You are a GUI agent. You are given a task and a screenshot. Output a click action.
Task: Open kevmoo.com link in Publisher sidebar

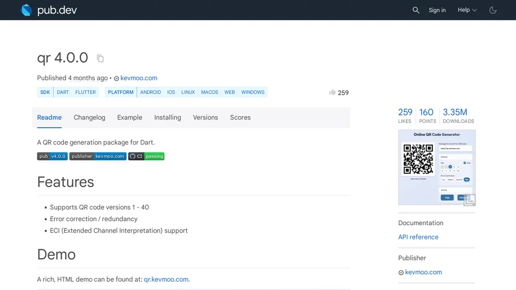coord(423,272)
